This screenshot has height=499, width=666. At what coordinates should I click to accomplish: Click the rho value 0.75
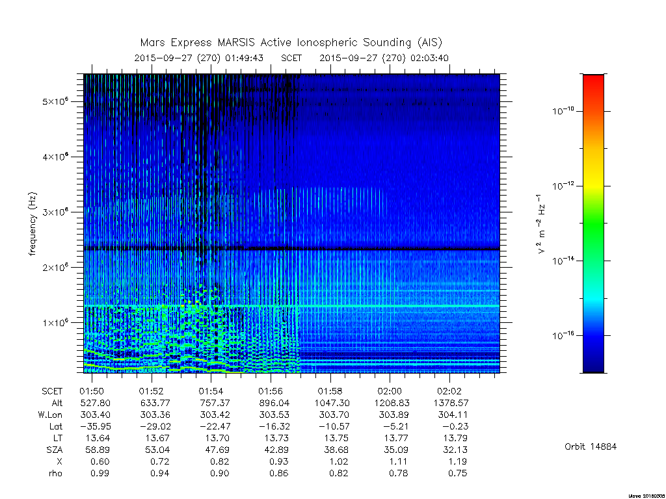click(x=457, y=473)
